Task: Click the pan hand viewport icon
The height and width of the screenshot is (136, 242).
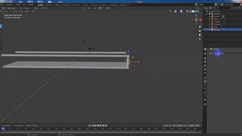Action: click(x=200, y=31)
